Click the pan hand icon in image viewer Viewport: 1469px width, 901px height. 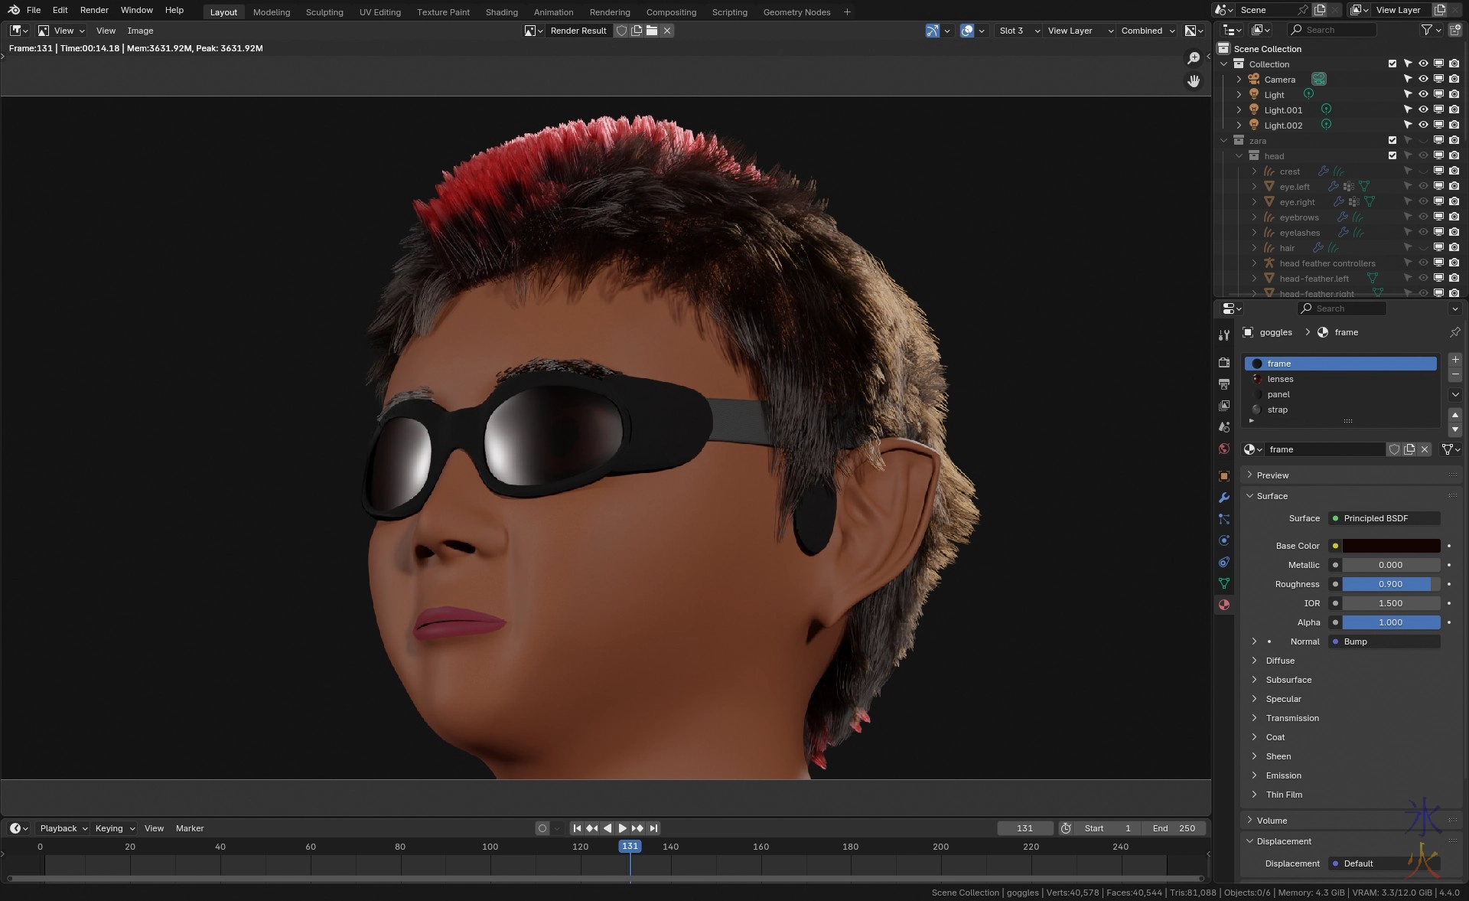pyautogui.click(x=1193, y=80)
